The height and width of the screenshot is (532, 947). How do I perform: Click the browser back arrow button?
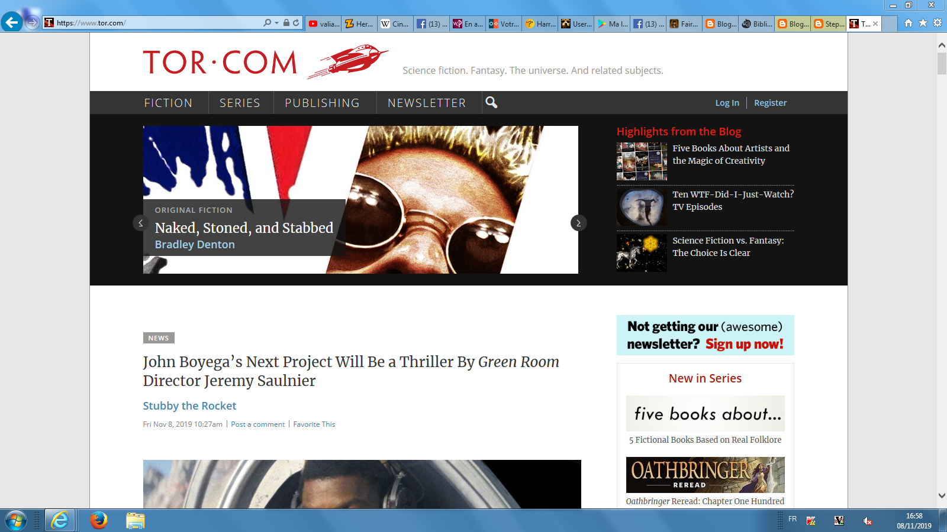[x=12, y=22]
